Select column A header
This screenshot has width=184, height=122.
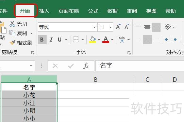coord(29,79)
